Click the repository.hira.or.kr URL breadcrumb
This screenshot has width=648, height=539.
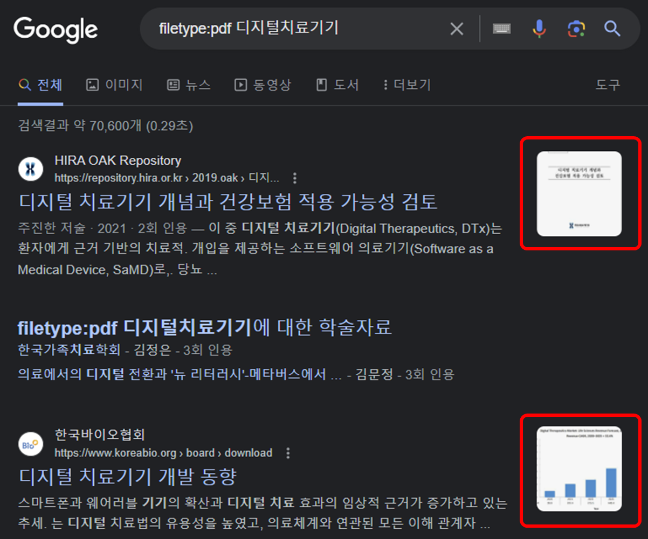click(x=167, y=178)
